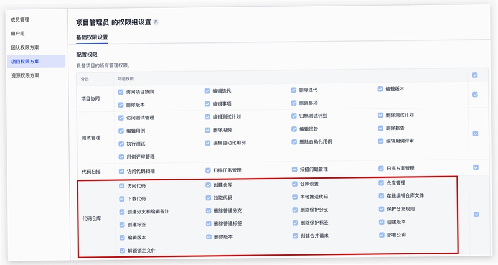This screenshot has width=498, height=265.
Task: Toggle the 删除保护标签 checkbox
Action: coord(295,223)
